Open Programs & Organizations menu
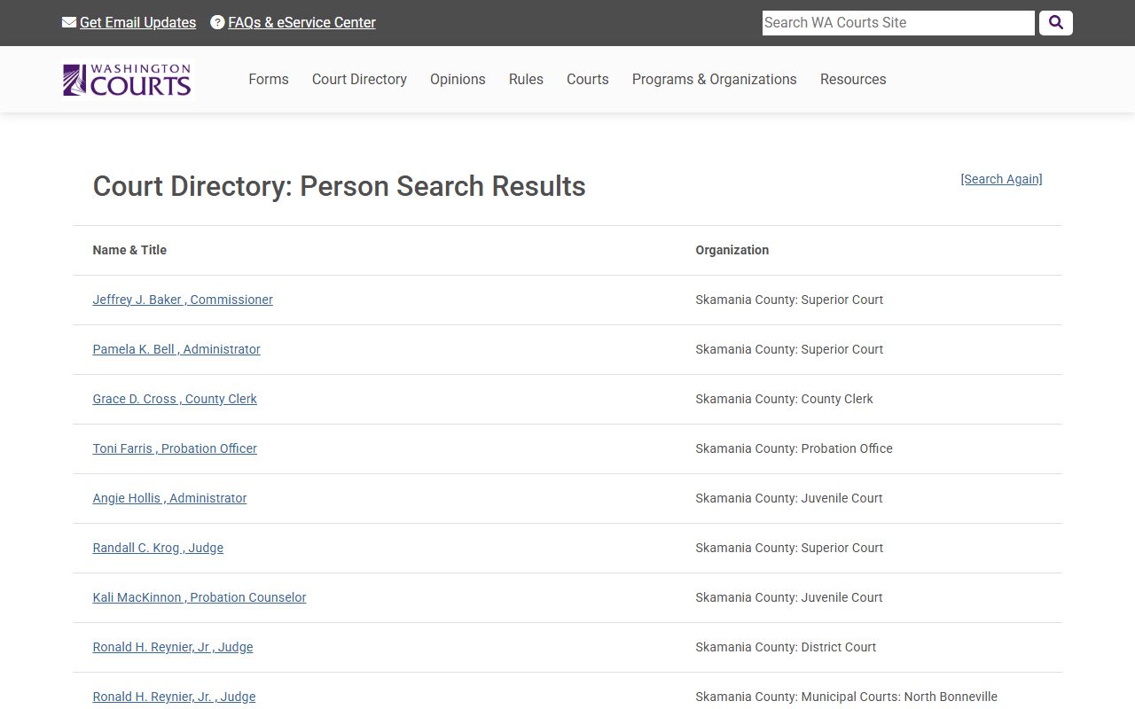The image size is (1135, 709). (715, 79)
